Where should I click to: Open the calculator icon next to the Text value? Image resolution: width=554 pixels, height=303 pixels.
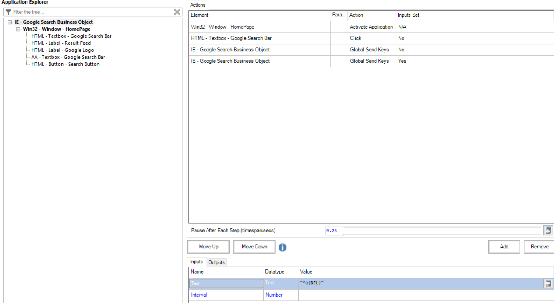coord(548,283)
